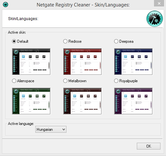Close the Skin/Languages dialog window
The height and width of the screenshot is (156, 166).
pyautogui.click(x=159, y=3)
